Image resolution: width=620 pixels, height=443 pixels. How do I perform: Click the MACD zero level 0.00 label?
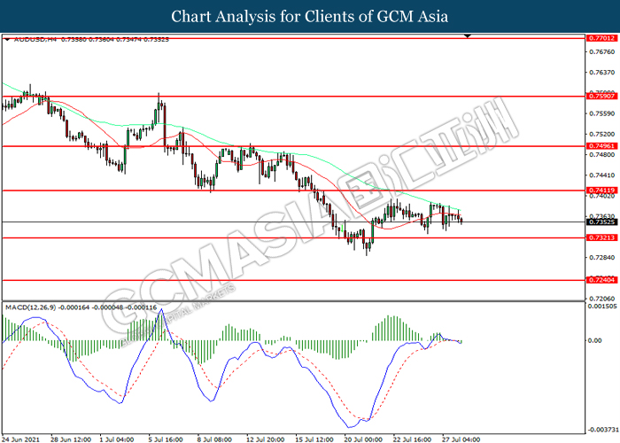594,340
